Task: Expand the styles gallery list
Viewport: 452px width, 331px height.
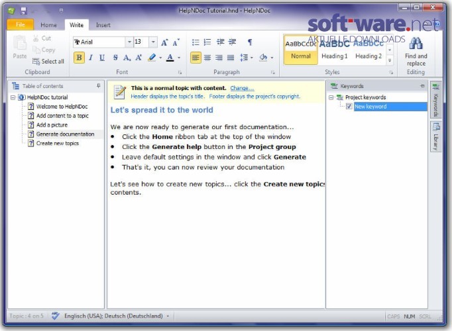Action: 390,60
